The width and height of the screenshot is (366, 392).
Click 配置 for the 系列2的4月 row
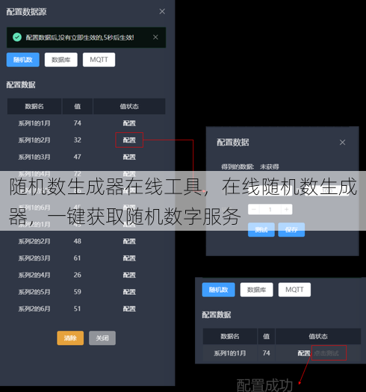[x=129, y=275]
